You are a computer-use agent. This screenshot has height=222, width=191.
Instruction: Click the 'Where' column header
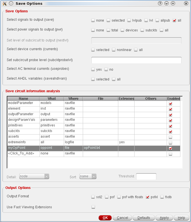pyautogui.click(x=73, y=99)
